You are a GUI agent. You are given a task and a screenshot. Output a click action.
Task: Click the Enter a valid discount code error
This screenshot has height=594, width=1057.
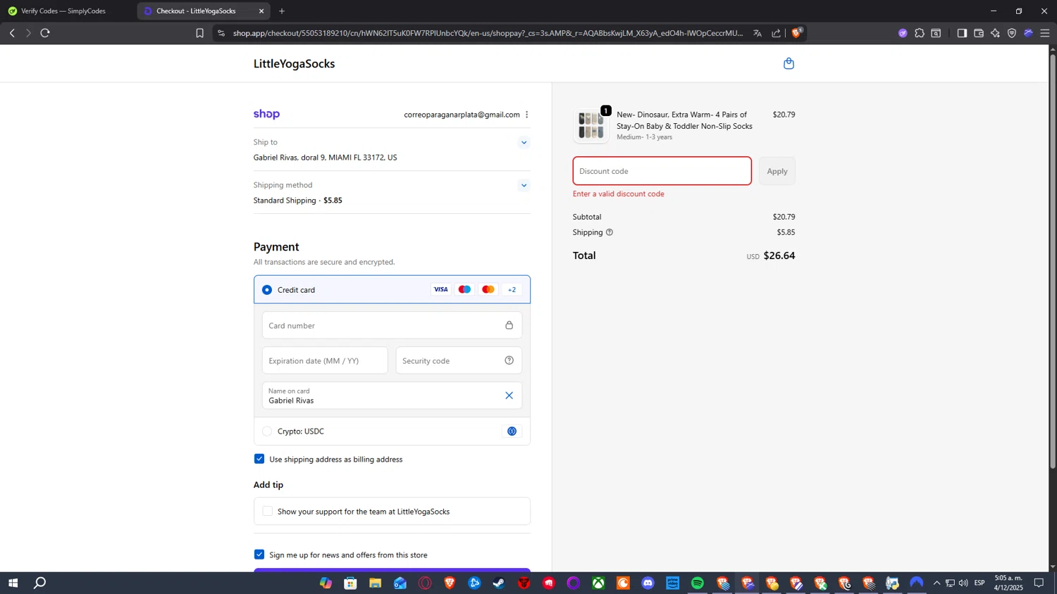click(618, 194)
